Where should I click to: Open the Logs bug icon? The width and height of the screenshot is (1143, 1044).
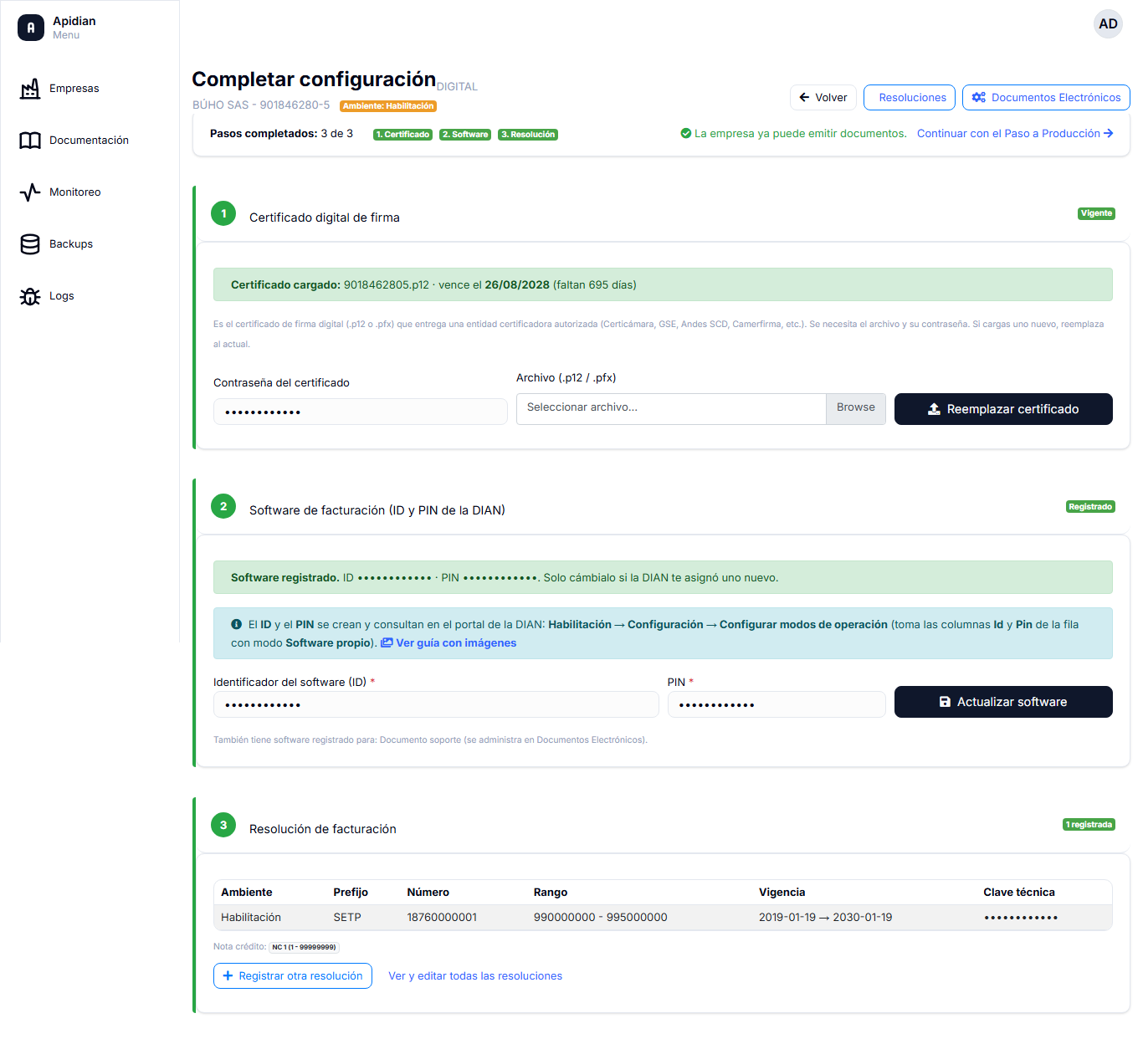[x=30, y=296]
